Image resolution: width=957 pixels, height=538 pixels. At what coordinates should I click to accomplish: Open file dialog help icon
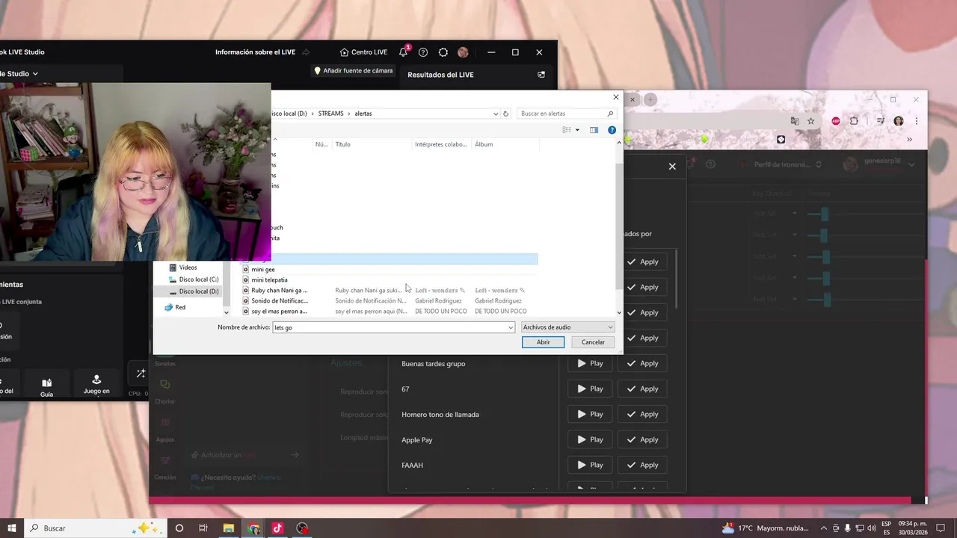click(x=612, y=130)
